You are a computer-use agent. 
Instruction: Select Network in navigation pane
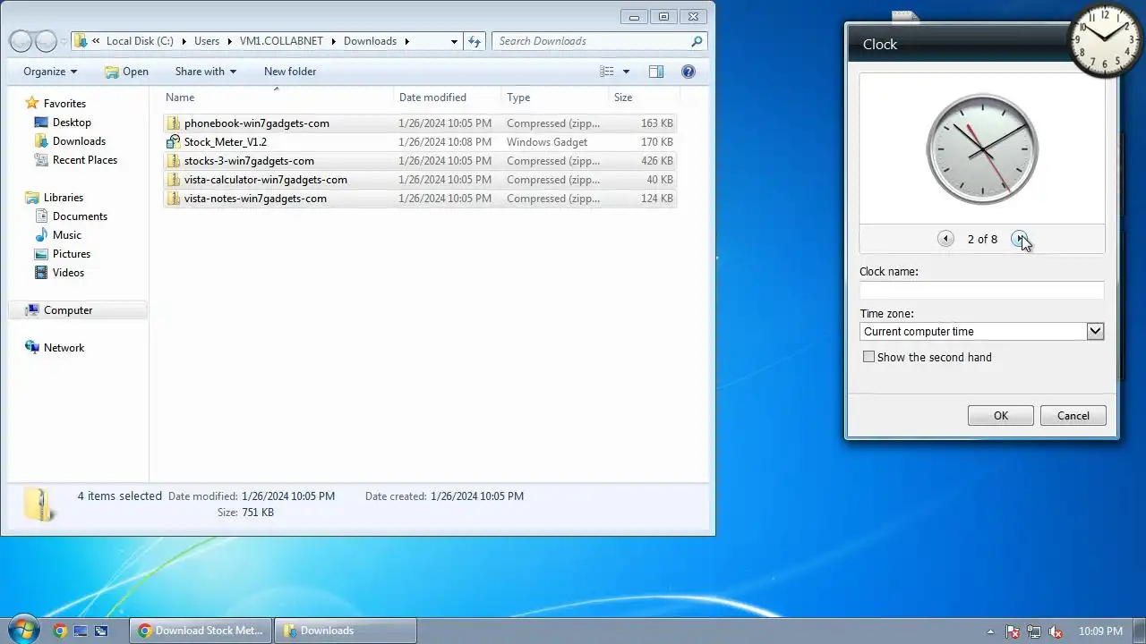64,348
